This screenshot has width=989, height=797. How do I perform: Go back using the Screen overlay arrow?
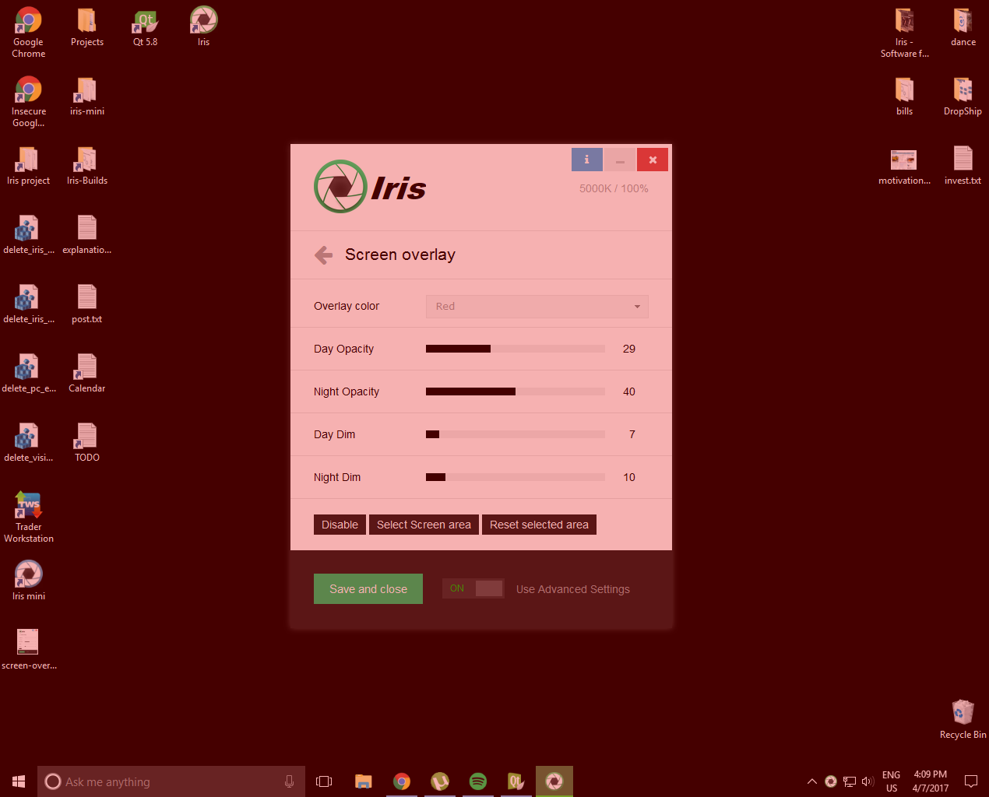tap(324, 255)
